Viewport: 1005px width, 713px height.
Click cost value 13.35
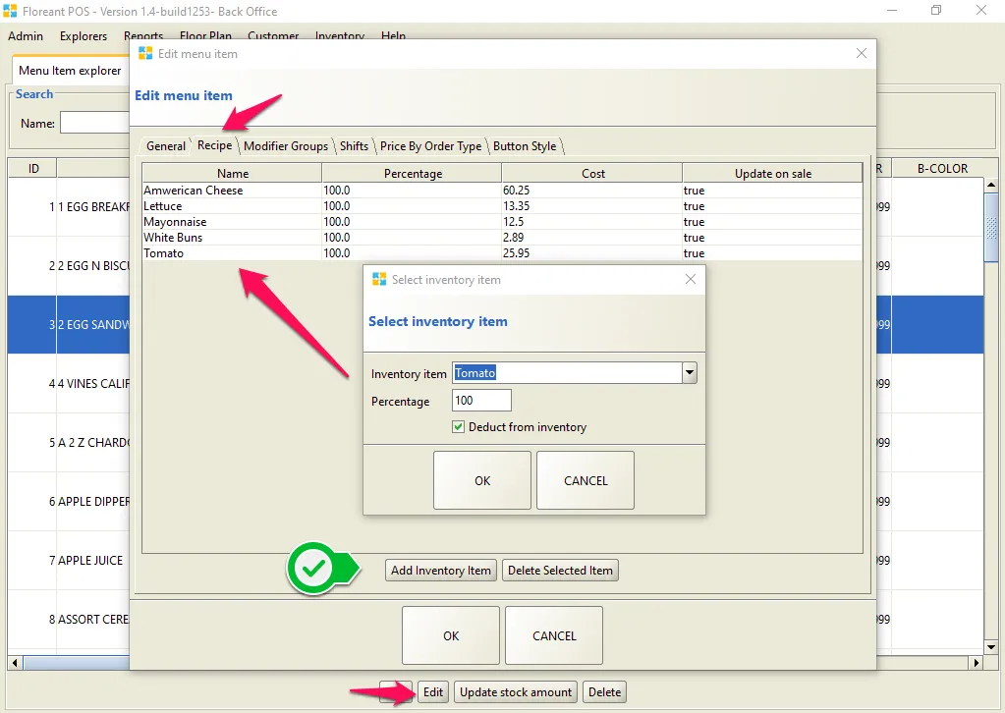516,205
